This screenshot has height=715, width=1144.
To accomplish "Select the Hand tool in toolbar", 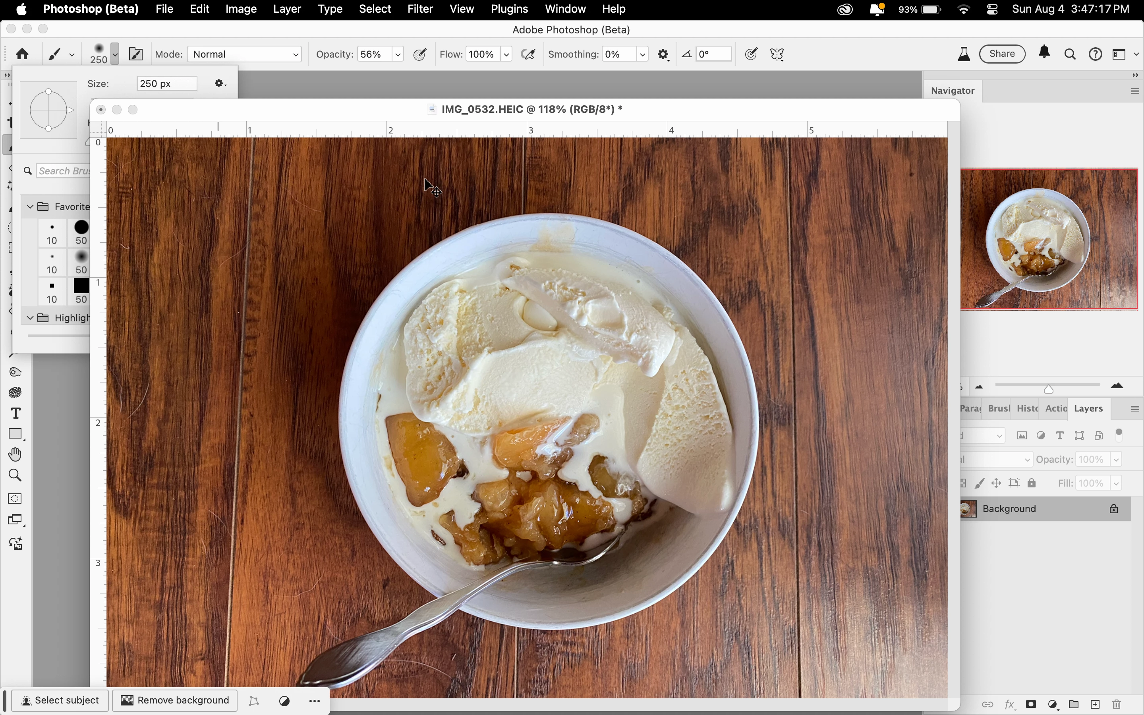I will pos(15,454).
